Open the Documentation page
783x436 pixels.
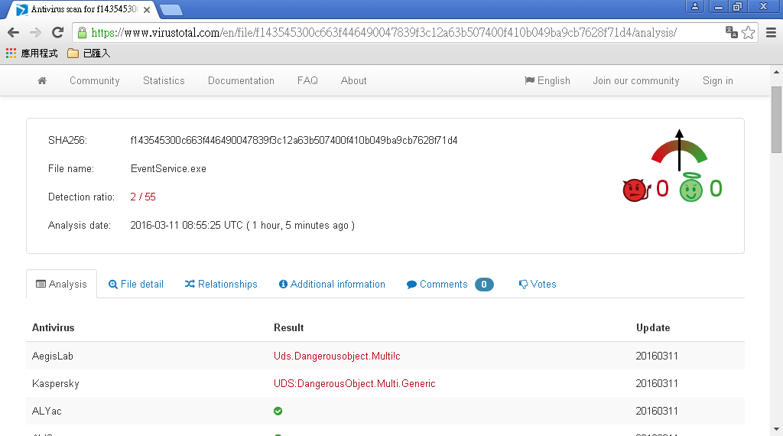pos(241,80)
